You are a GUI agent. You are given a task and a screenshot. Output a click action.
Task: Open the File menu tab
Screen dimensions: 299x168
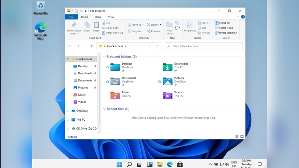click(72, 17)
